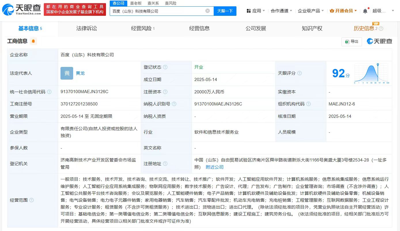Open the 法律诉讼 tab

point(87,28)
